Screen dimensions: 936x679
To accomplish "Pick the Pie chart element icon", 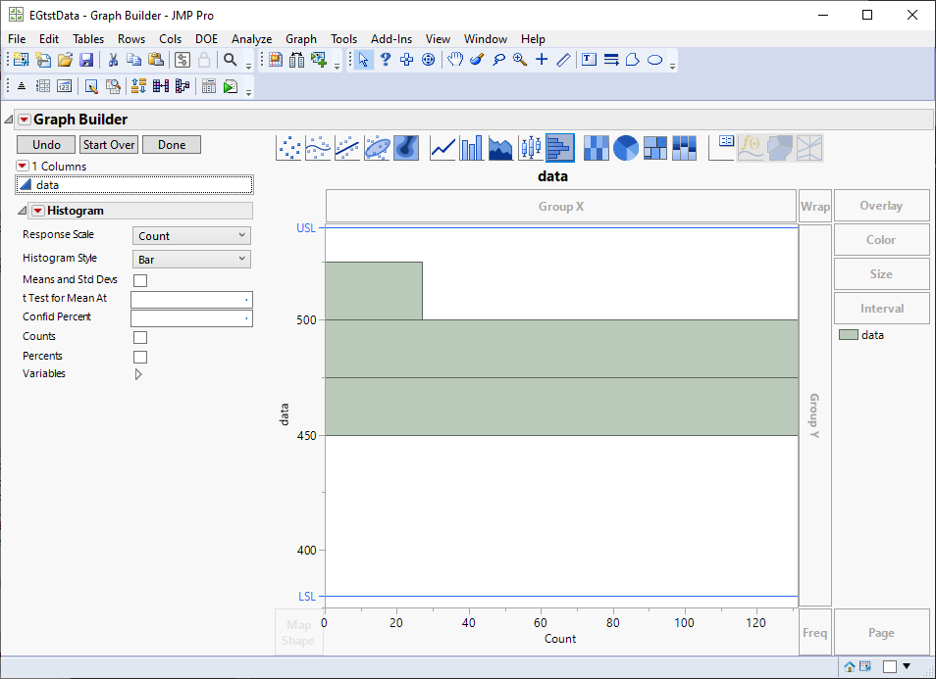I will [x=626, y=148].
